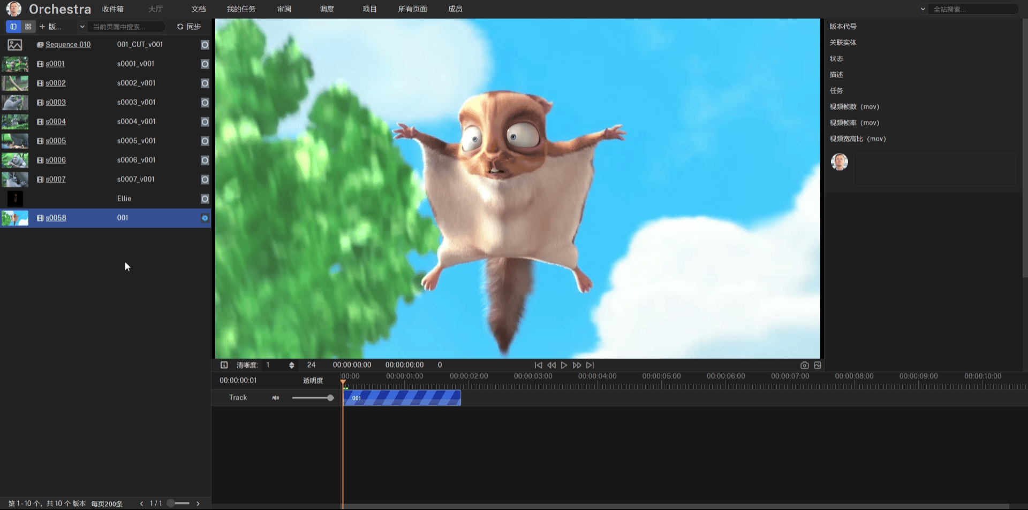
Task: Click the Sequence 010 placeholder image icon
Action: (15, 45)
